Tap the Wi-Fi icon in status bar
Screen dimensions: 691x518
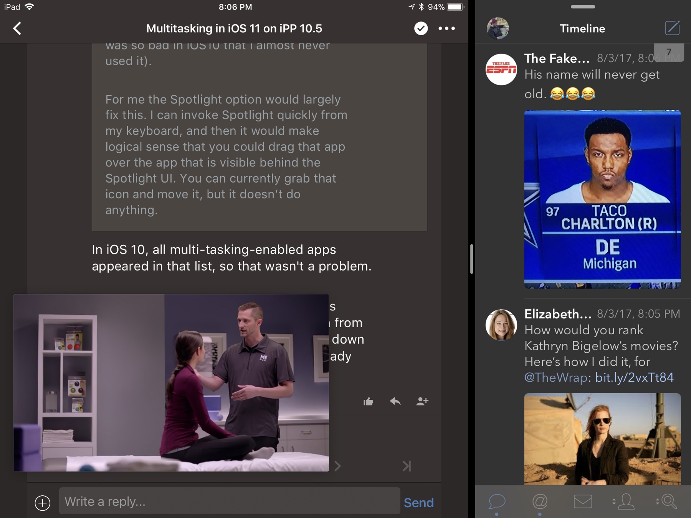coord(29,7)
